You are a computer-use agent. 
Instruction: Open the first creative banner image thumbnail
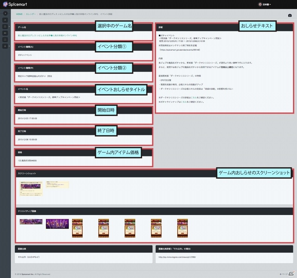31,222
